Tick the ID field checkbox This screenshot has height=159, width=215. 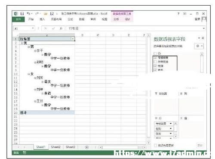coord(155,53)
